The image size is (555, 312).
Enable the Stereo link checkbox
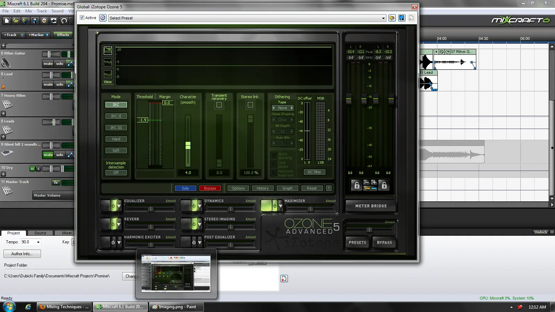pyautogui.click(x=250, y=105)
